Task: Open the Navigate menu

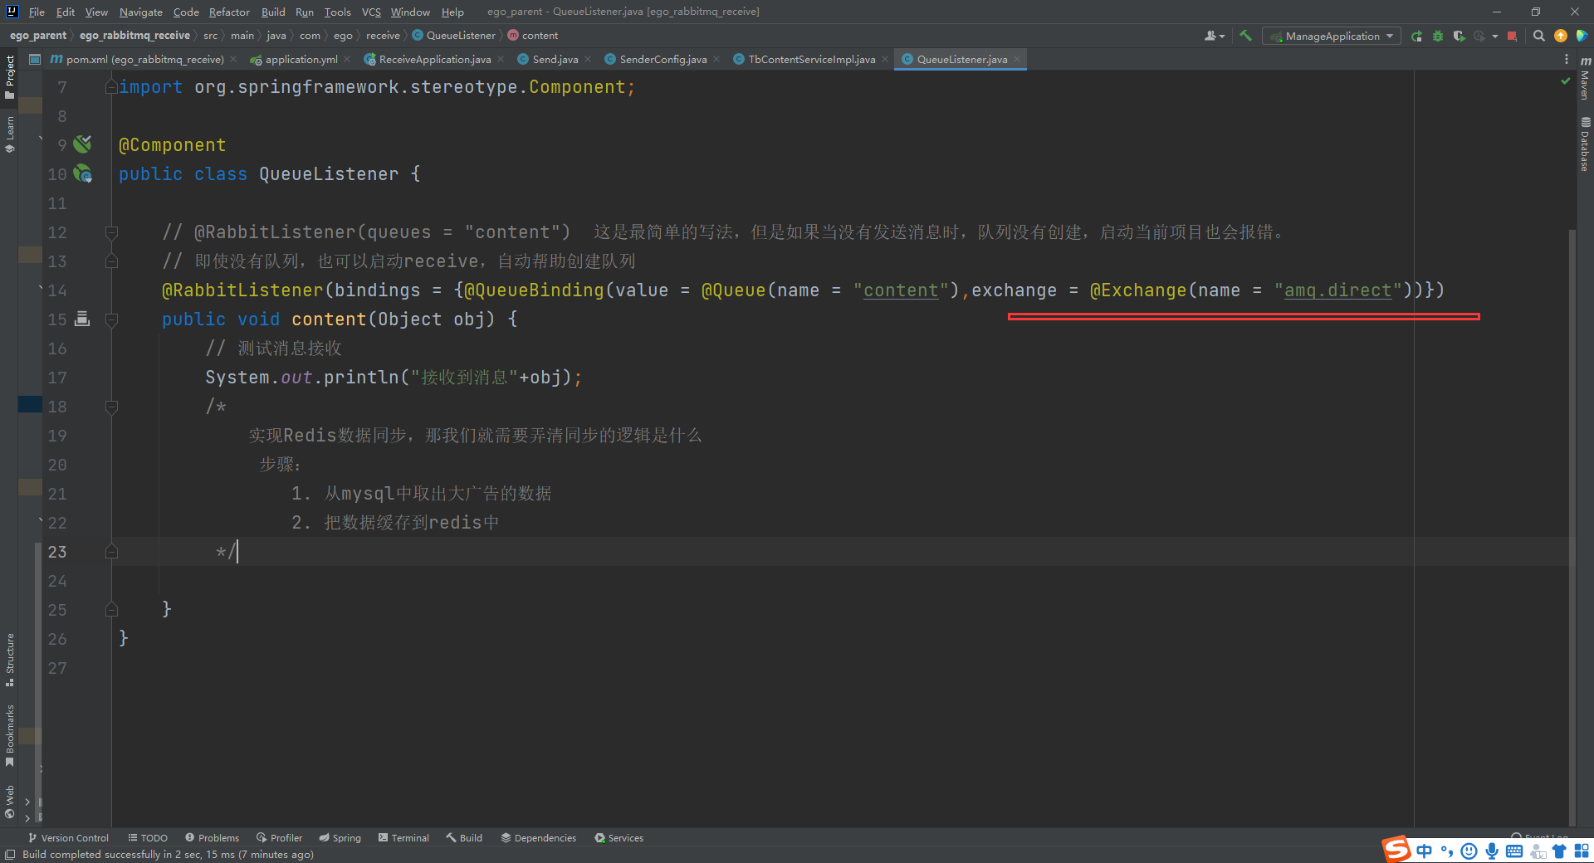Action: pos(140,12)
